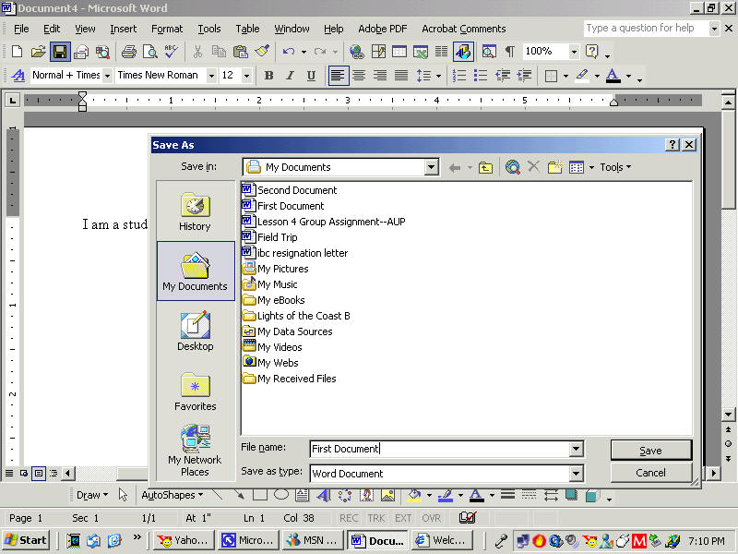Open the Save as type dropdown
738x554 pixels.
576,473
